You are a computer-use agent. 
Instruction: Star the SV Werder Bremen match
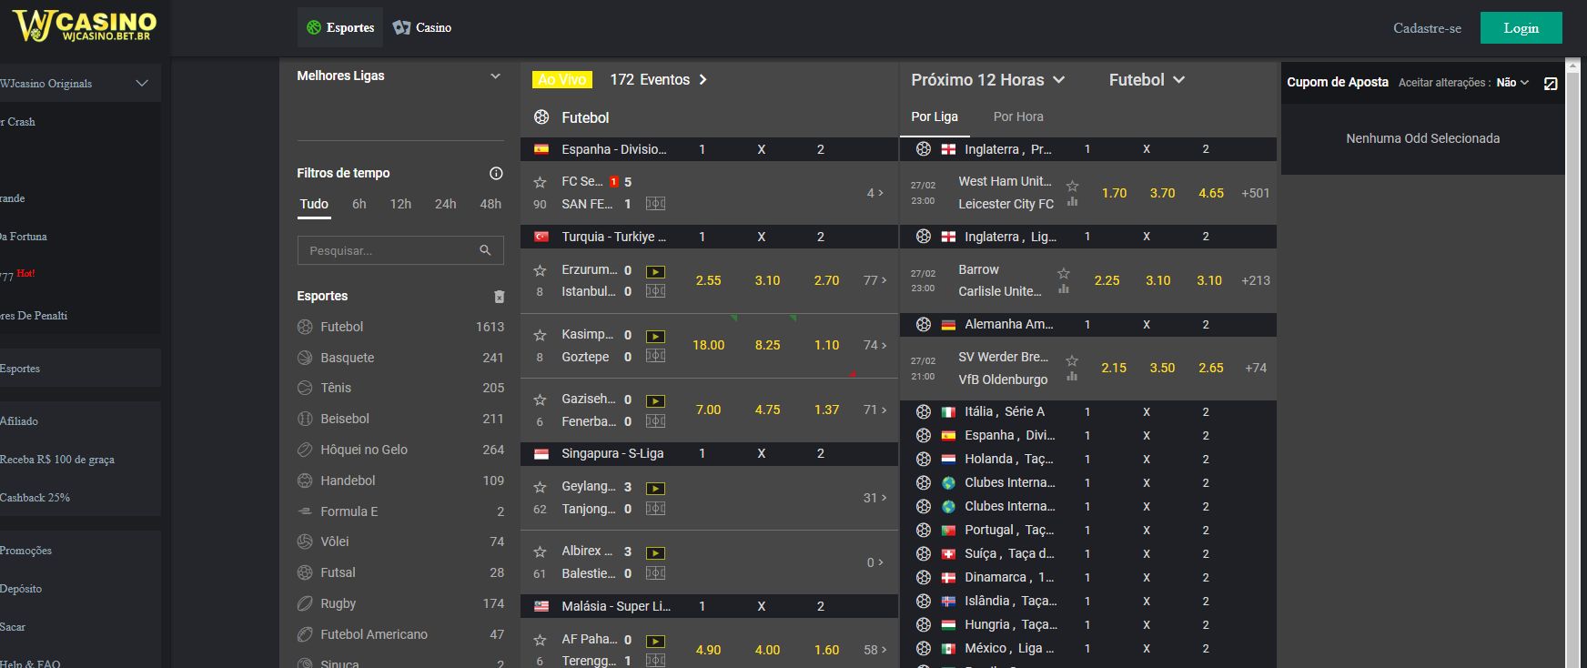(1072, 361)
